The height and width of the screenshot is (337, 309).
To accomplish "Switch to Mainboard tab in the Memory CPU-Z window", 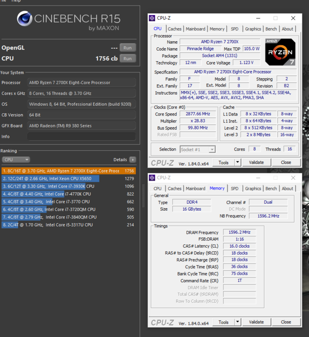I will [195, 189].
